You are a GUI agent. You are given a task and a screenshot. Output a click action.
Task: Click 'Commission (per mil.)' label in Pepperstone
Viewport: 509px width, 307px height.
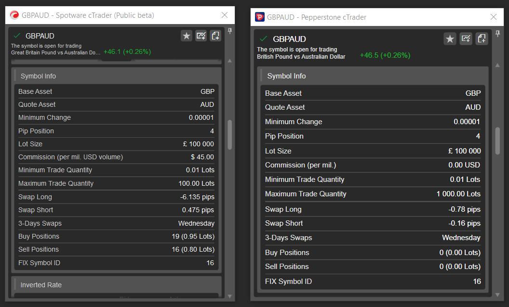point(301,165)
